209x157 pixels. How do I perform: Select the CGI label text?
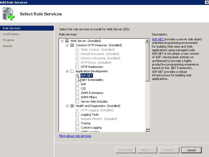[83, 89]
